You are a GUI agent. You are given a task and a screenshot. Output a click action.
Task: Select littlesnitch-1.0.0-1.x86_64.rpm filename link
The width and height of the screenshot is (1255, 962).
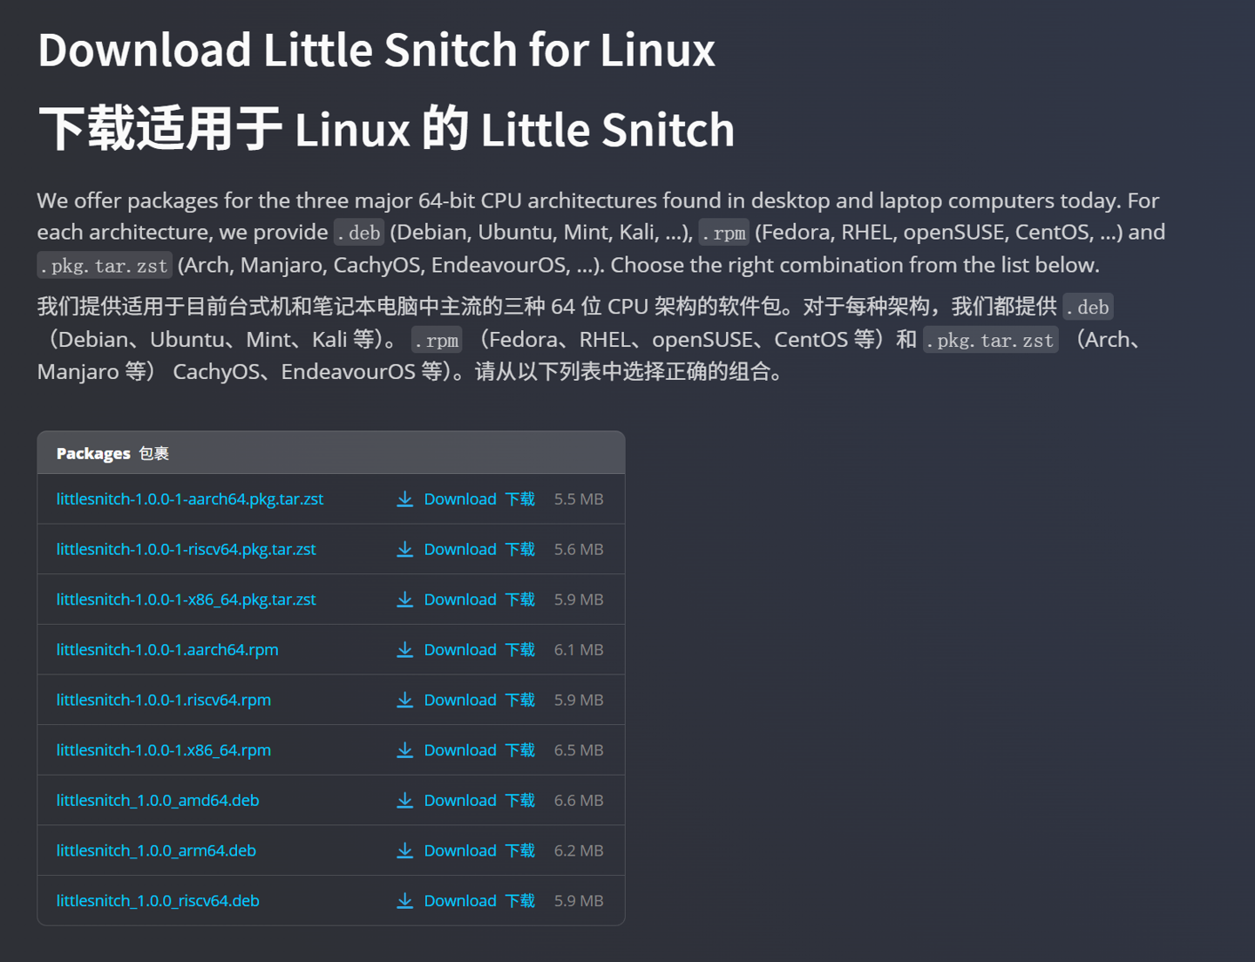(163, 750)
